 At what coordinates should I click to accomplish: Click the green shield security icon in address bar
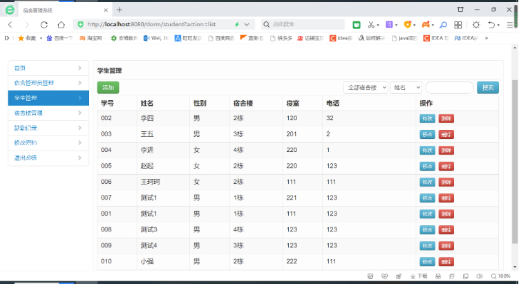pyautogui.click(x=80, y=24)
